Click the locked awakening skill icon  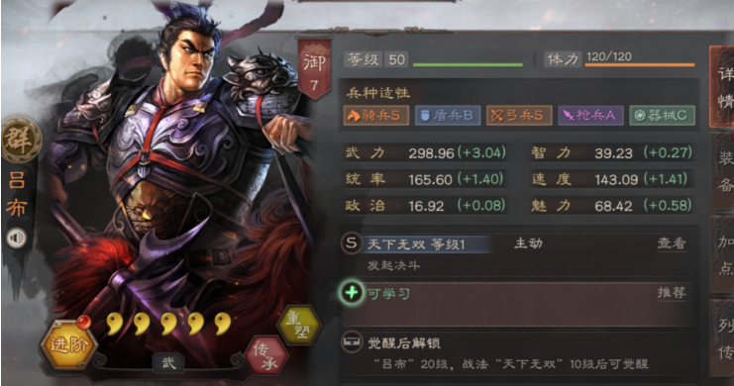coord(351,342)
